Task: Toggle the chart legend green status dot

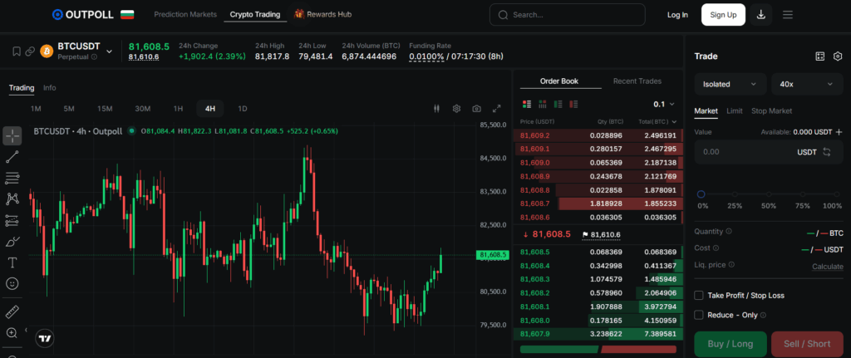Action: point(131,130)
